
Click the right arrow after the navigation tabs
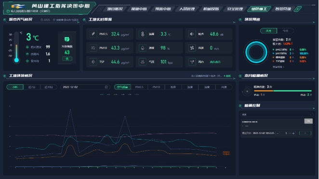point(298,9)
